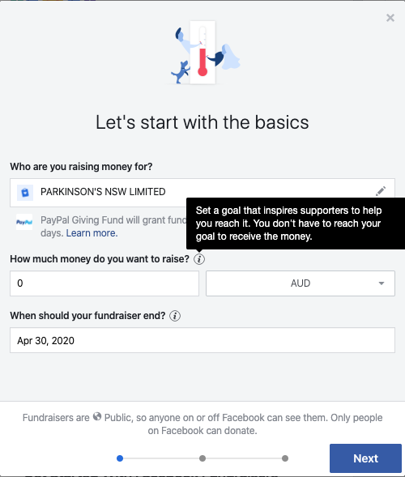Select the third progress step dot

pos(285,458)
